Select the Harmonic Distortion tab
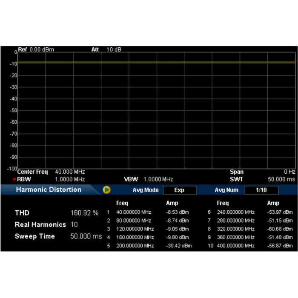Image resolution: width=298 pixels, height=298 pixels. click(x=49, y=190)
